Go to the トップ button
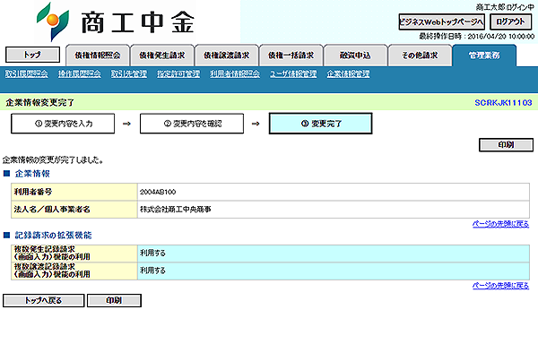Image resolution: width=538 pixels, height=344 pixels. click(x=32, y=55)
